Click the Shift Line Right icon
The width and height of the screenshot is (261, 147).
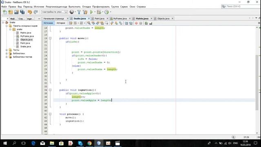click(131, 23)
